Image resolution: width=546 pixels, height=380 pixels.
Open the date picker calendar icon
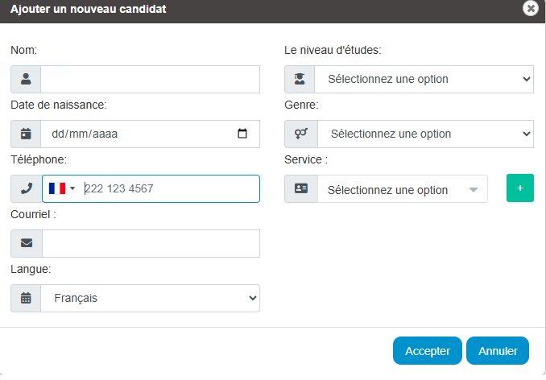click(x=242, y=134)
